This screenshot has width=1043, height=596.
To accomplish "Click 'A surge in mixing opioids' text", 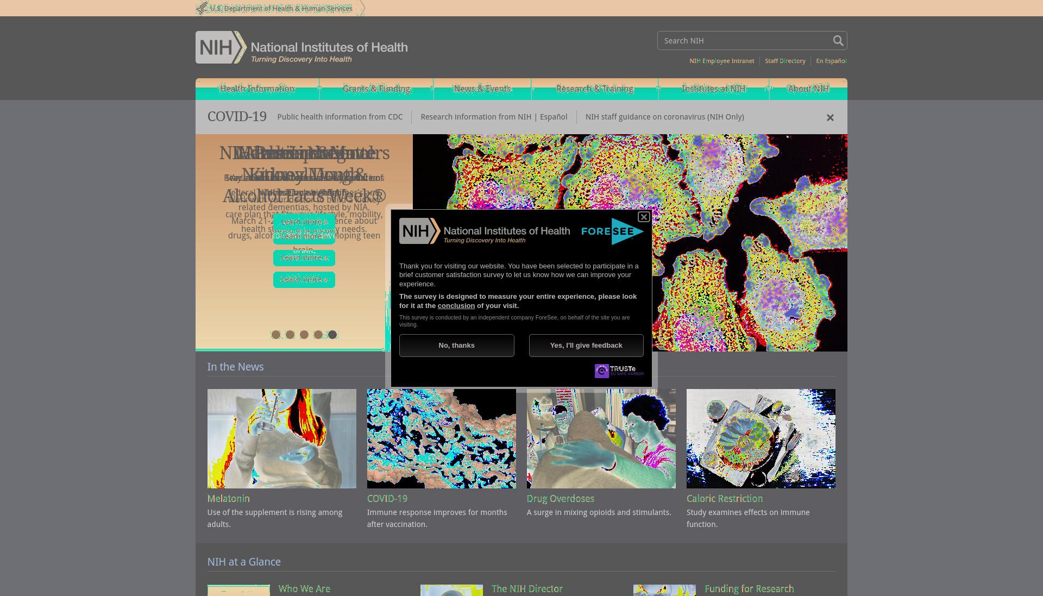I will tap(599, 512).
